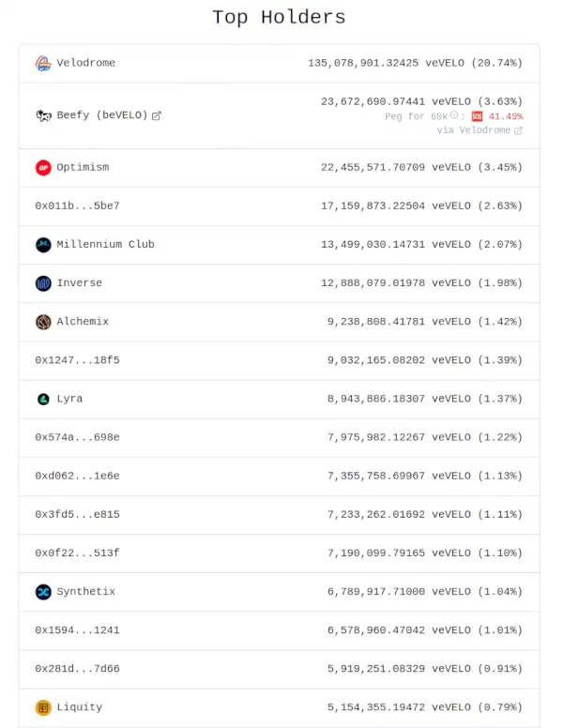563x728 pixels.
Task: Select holder address 0x574a...698e
Action: [x=77, y=437]
